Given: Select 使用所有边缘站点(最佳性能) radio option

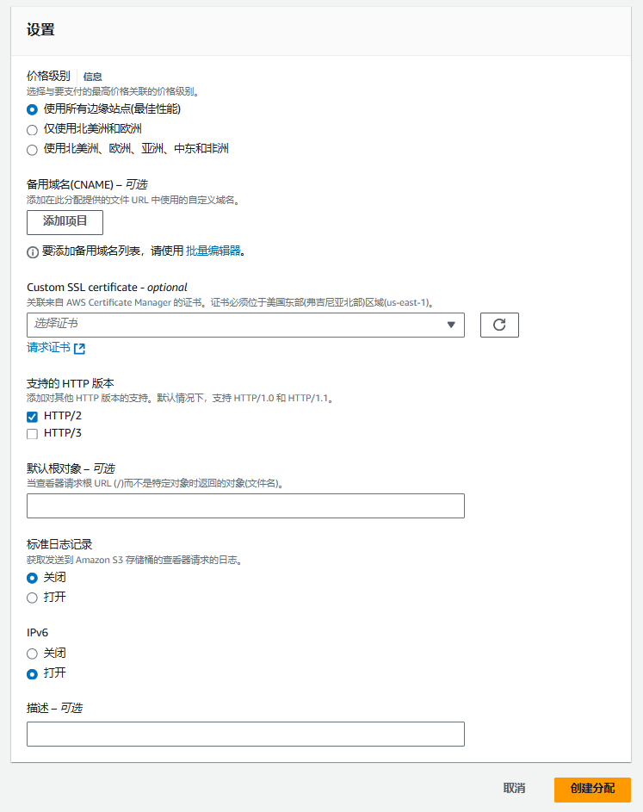Looking at the screenshot, I should [32, 109].
